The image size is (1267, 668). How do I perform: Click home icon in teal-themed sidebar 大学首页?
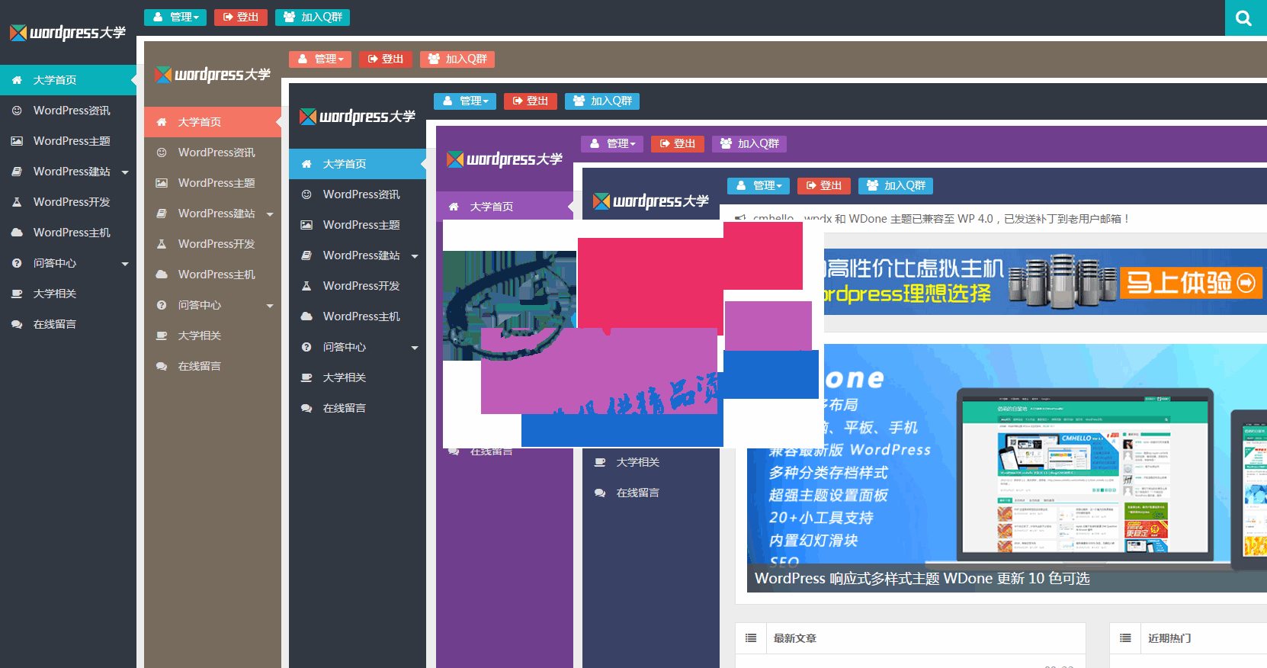click(17, 80)
